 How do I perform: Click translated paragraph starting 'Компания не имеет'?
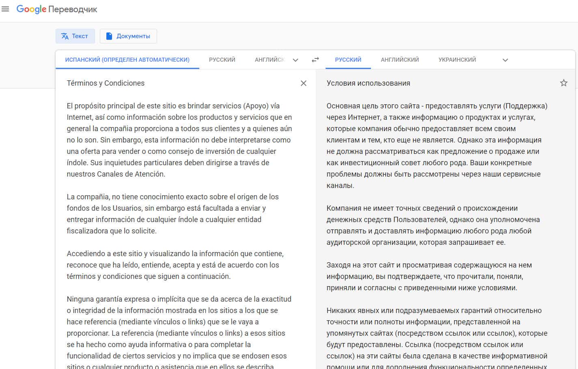[433, 225]
